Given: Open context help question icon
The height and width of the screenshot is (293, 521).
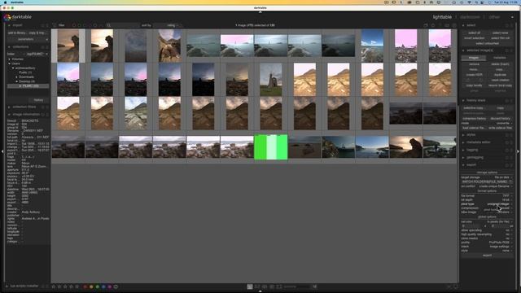Looking at the screenshot, I should 440,25.
